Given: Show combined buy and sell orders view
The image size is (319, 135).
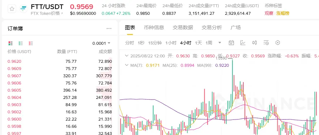Looking at the screenshot, I should [x=11, y=43].
